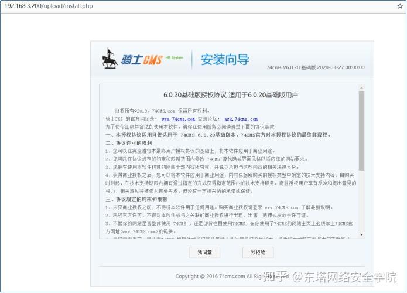The height and width of the screenshot is (293, 407).
Task: Click the title 6.0.20基础版授权协议
Action: click(231, 95)
